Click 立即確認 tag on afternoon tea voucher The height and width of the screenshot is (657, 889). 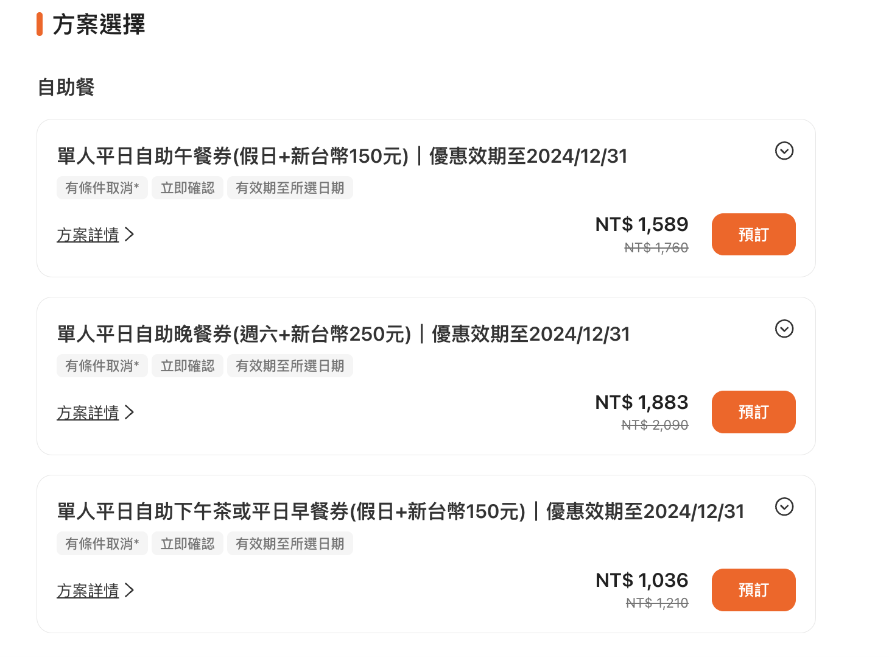click(188, 544)
